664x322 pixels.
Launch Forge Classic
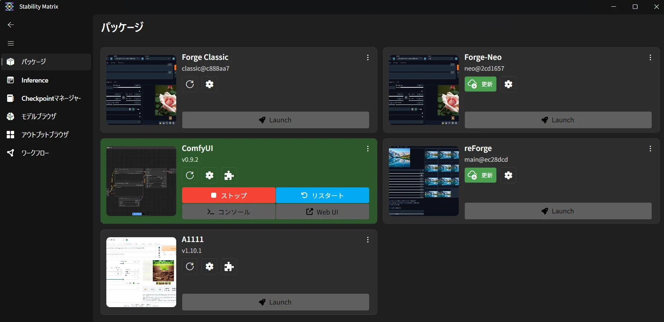click(x=275, y=120)
